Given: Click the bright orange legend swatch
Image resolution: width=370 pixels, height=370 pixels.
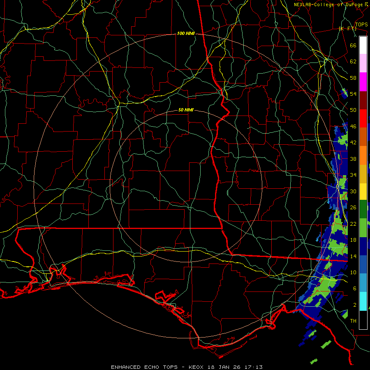Looking at the screenshot, I should 363,155.
